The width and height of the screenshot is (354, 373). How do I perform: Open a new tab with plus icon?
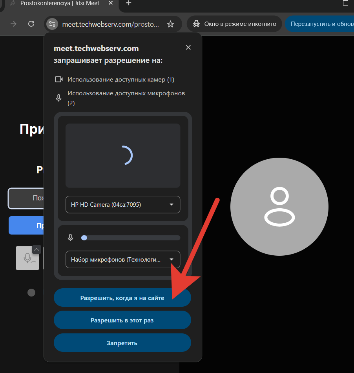pos(128,3)
